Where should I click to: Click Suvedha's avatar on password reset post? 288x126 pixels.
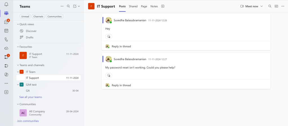point(109,59)
